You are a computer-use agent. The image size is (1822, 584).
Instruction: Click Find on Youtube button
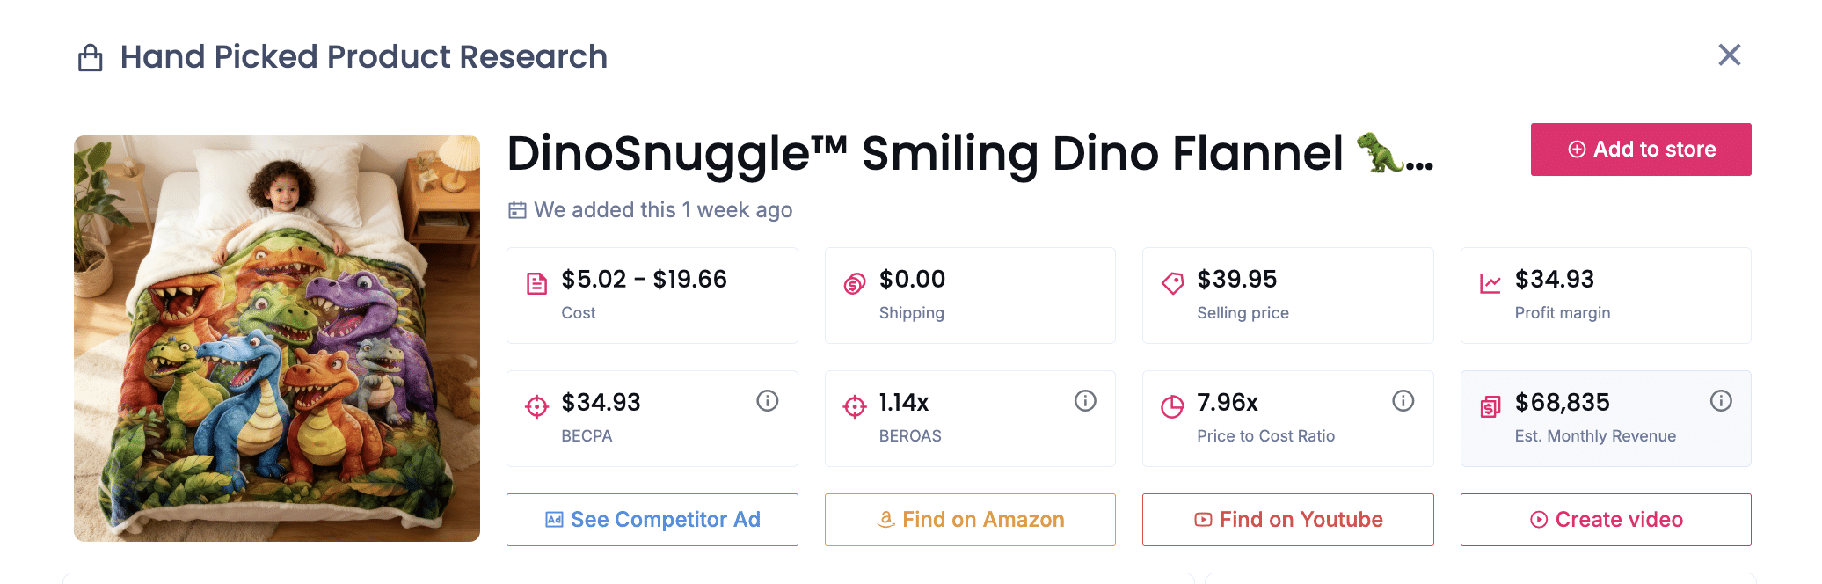pos(1288,520)
